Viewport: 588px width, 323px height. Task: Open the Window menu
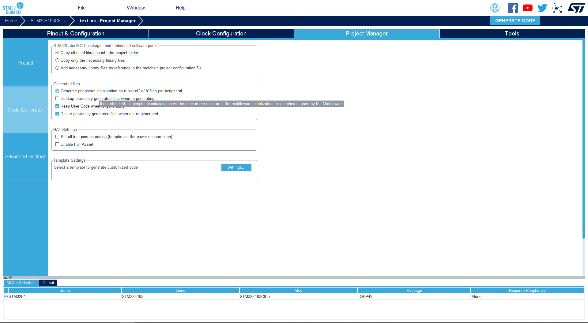click(x=136, y=8)
